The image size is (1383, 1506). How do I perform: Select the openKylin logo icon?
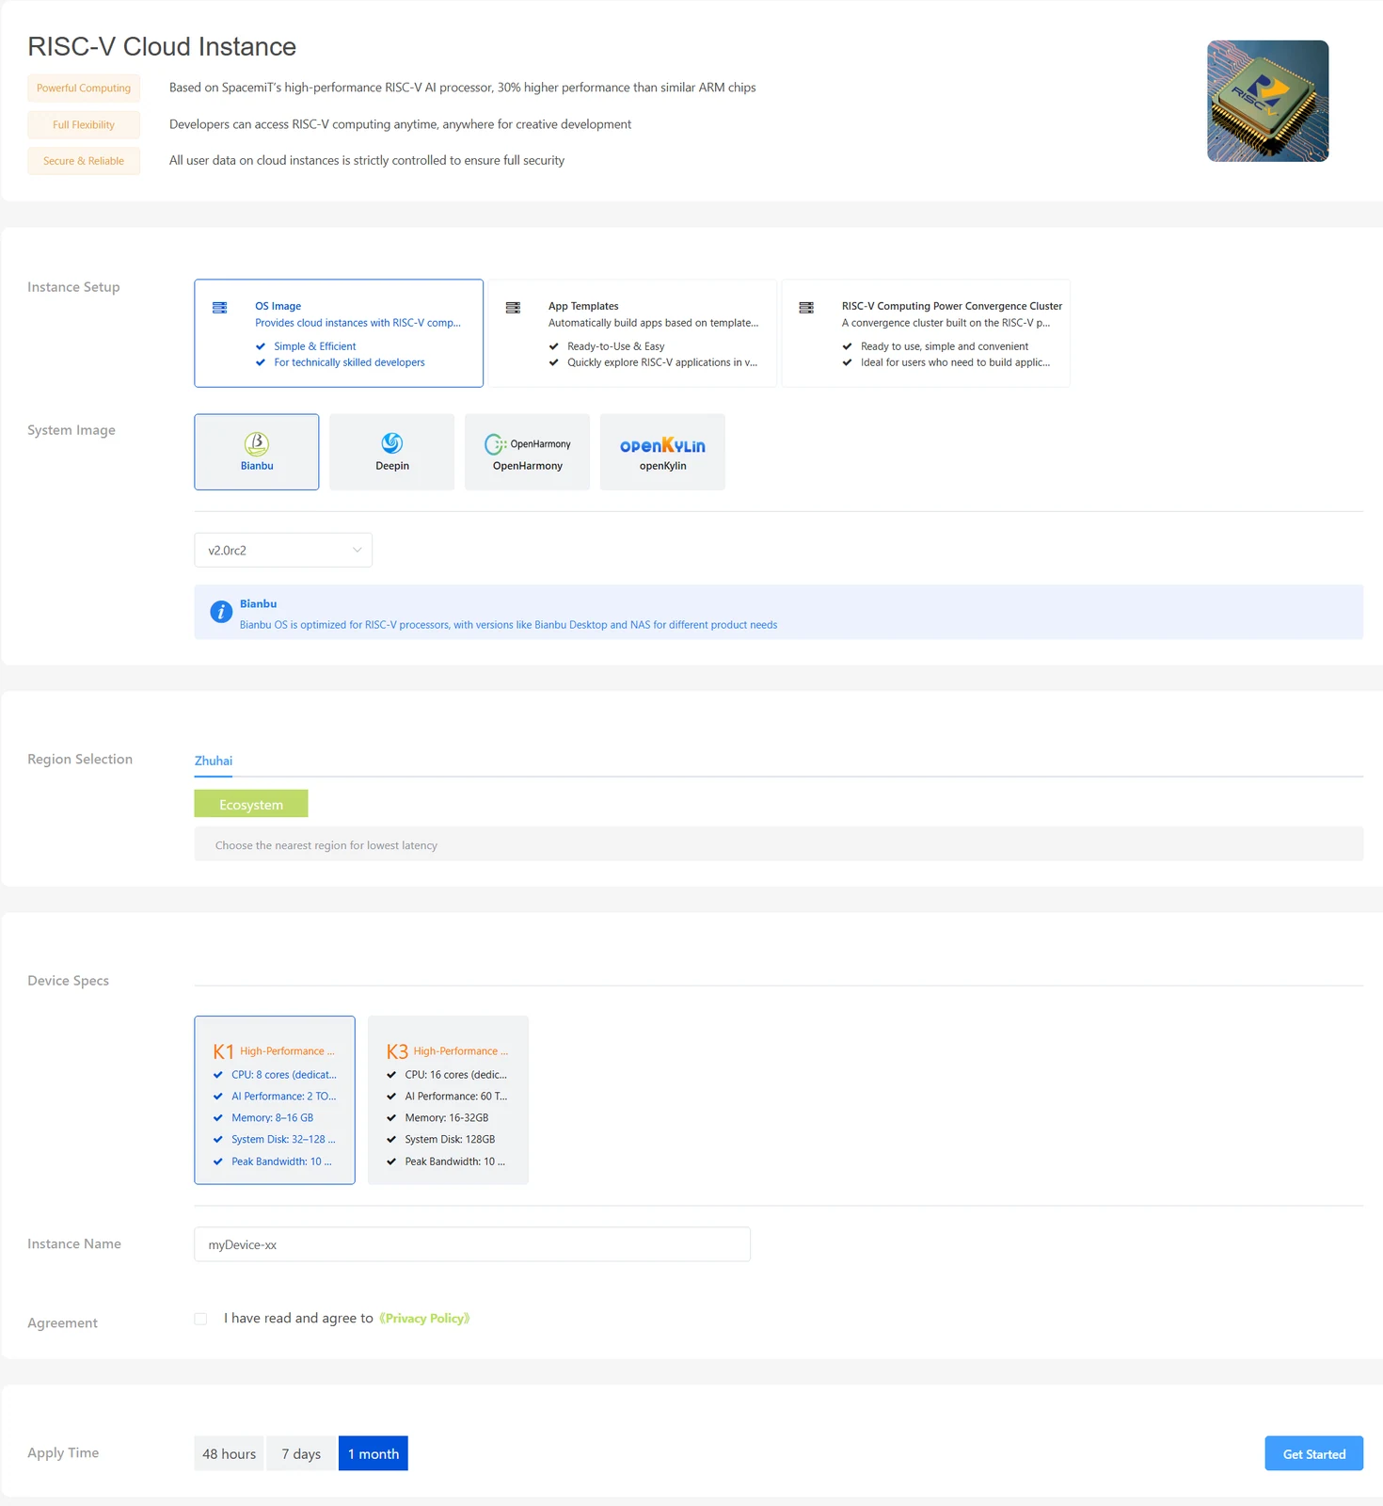coord(662,445)
